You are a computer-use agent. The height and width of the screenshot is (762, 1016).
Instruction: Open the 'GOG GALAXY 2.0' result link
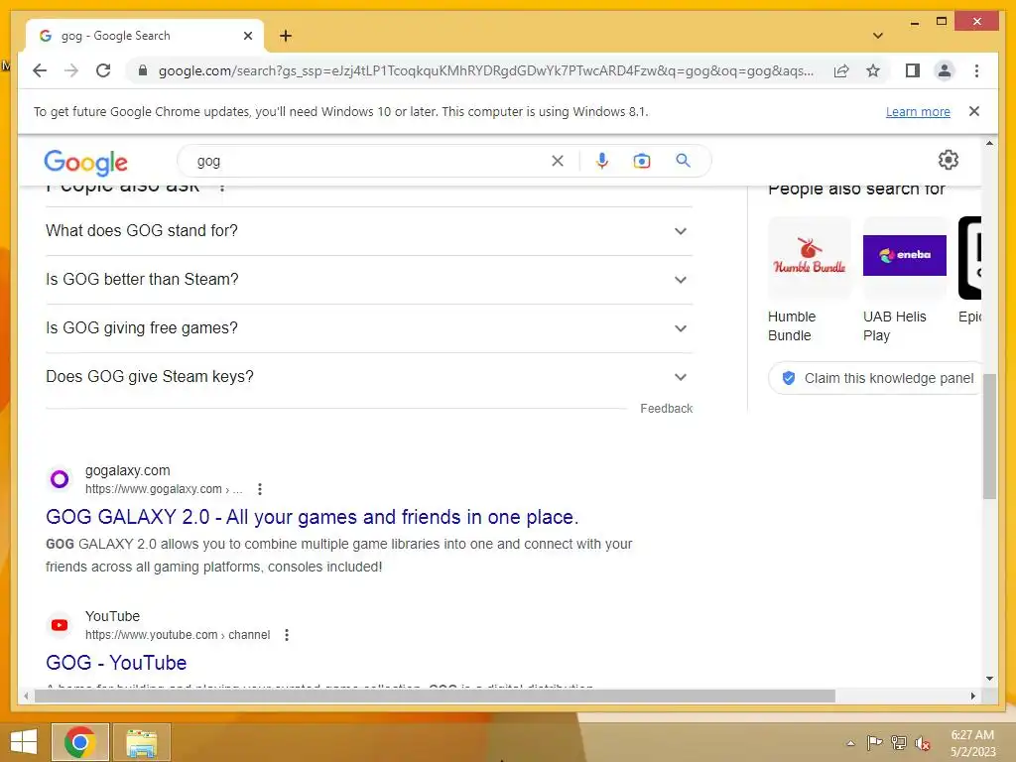point(312,517)
